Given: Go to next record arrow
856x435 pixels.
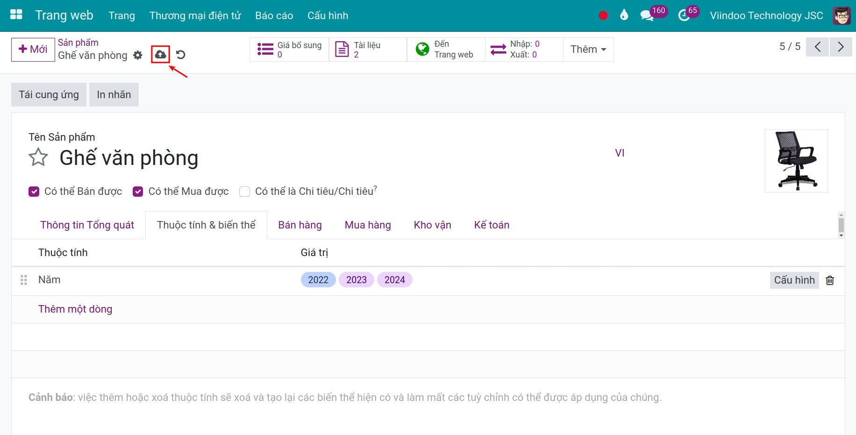Looking at the screenshot, I should click(x=841, y=47).
